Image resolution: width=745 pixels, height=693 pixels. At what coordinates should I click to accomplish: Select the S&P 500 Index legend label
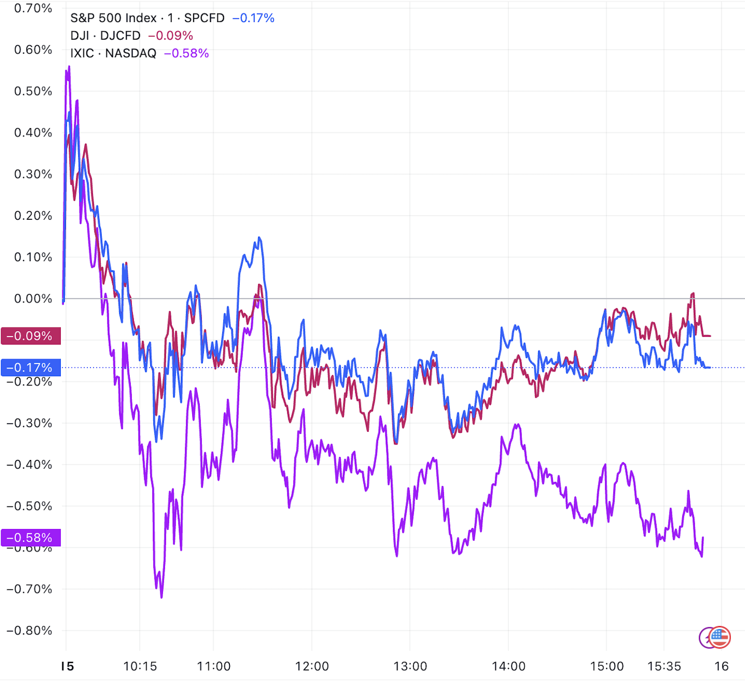(x=147, y=18)
